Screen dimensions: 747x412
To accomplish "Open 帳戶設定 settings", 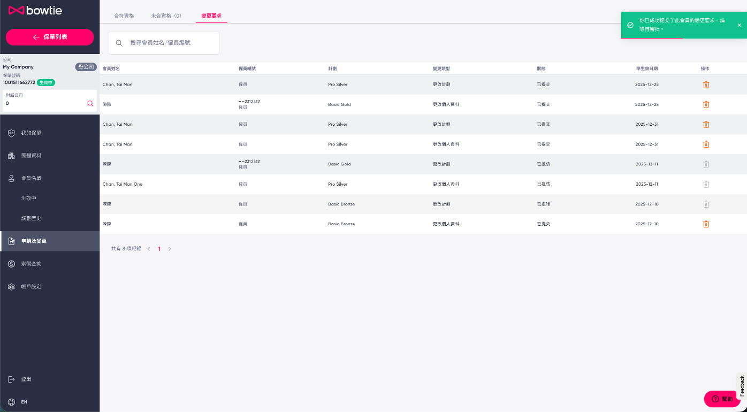I will click(31, 287).
